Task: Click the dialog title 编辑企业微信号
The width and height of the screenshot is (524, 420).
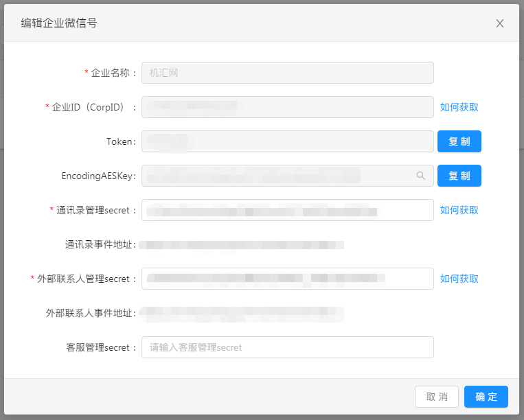Action: 59,23
